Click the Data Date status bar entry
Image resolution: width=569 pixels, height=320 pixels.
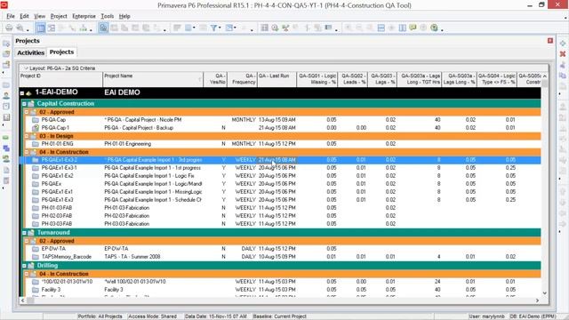click(x=215, y=316)
